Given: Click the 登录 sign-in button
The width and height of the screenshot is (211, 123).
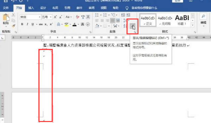Looking at the screenshot, I should (x=178, y=1).
